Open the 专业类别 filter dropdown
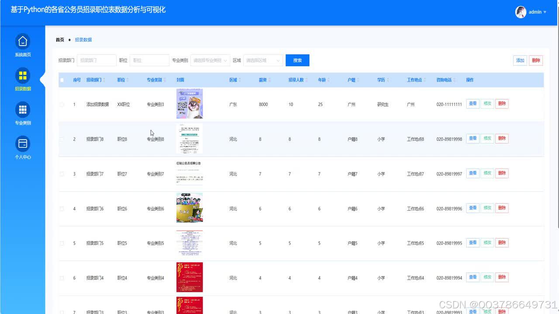Viewport: 559px width, 314px height. [210, 61]
